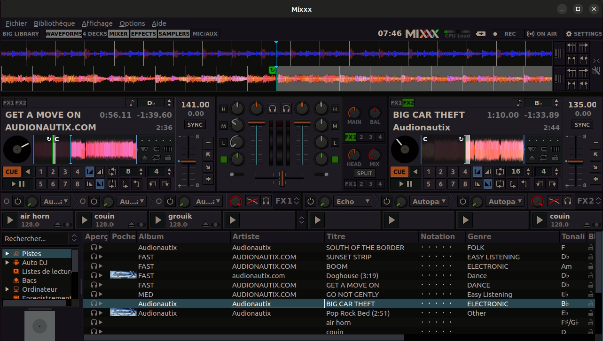The width and height of the screenshot is (603, 341).
Task: Enable Echo effect power button
Action: click(310, 201)
